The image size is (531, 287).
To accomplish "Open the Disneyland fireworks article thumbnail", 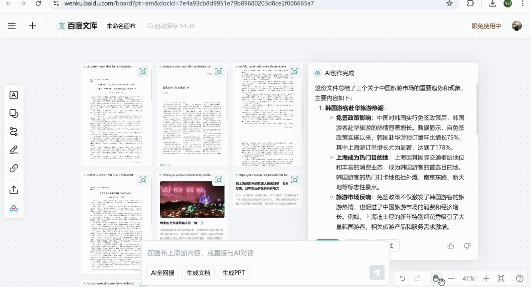I will (x=192, y=199).
